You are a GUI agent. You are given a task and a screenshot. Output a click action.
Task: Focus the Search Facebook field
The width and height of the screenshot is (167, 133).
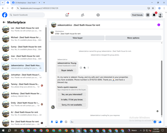click(x=27, y=15)
